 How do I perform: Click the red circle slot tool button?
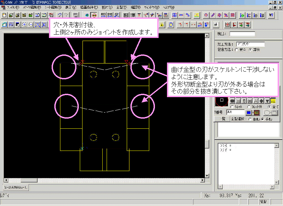(x=257, y=113)
